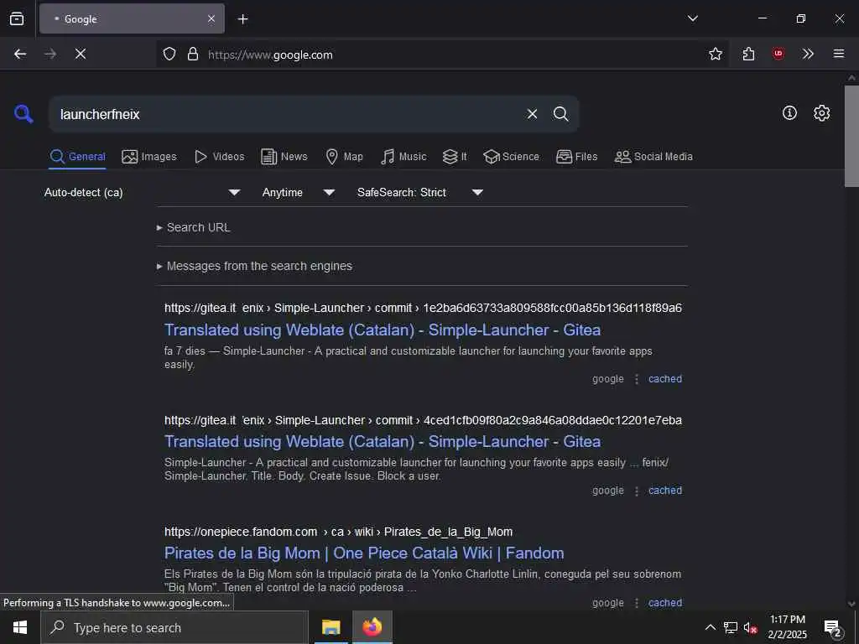Click google engine label of second result

[608, 491]
